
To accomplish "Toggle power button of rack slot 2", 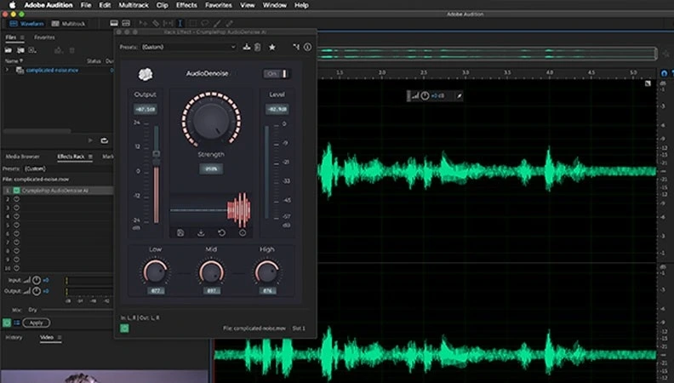I will pos(16,199).
